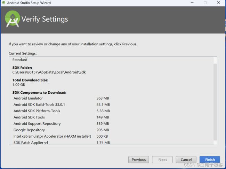Screen dimensions: 226x169
Task: Click the 'Verify Settings' page title
Action: coord(45,19)
